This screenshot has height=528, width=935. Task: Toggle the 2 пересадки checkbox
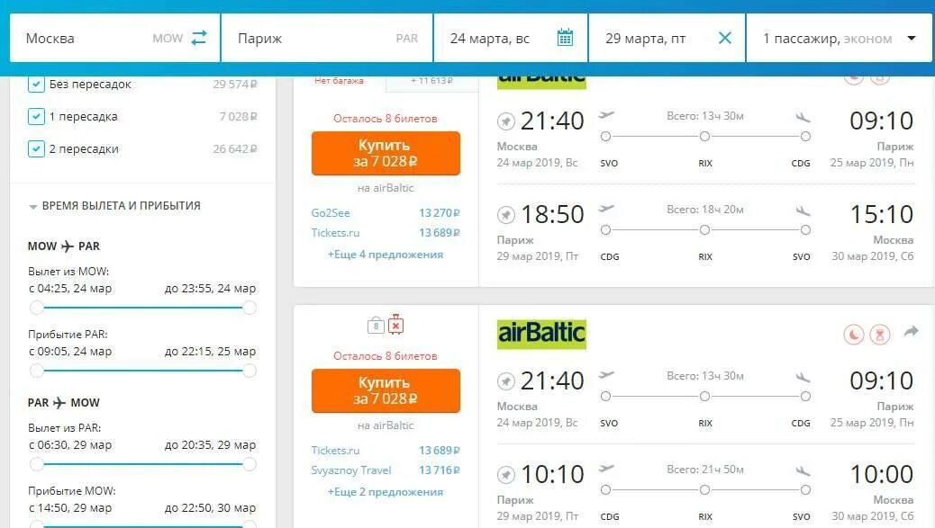36,148
